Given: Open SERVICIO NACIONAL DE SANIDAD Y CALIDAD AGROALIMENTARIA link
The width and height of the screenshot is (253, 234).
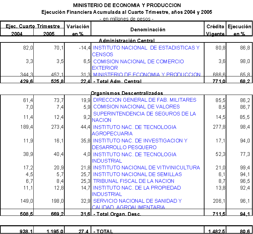Looking at the screenshot, I should coord(137,204).
